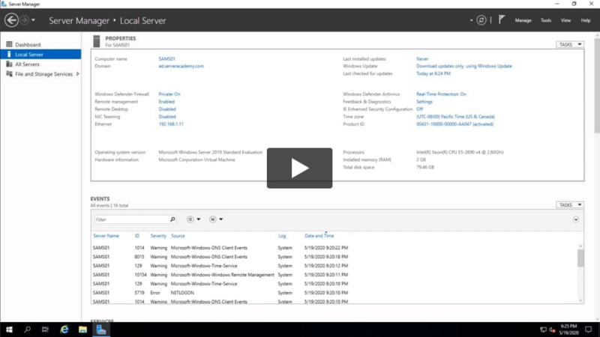600x337 pixels.
Task: Click the IP address 192.168.1.11 link
Action: click(x=171, y=124)
